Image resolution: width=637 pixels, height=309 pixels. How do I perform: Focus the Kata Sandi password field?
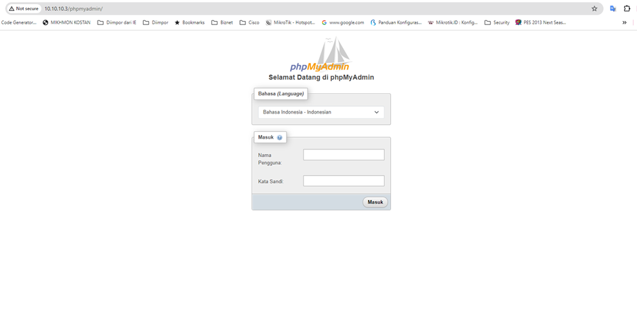[344, 181]
